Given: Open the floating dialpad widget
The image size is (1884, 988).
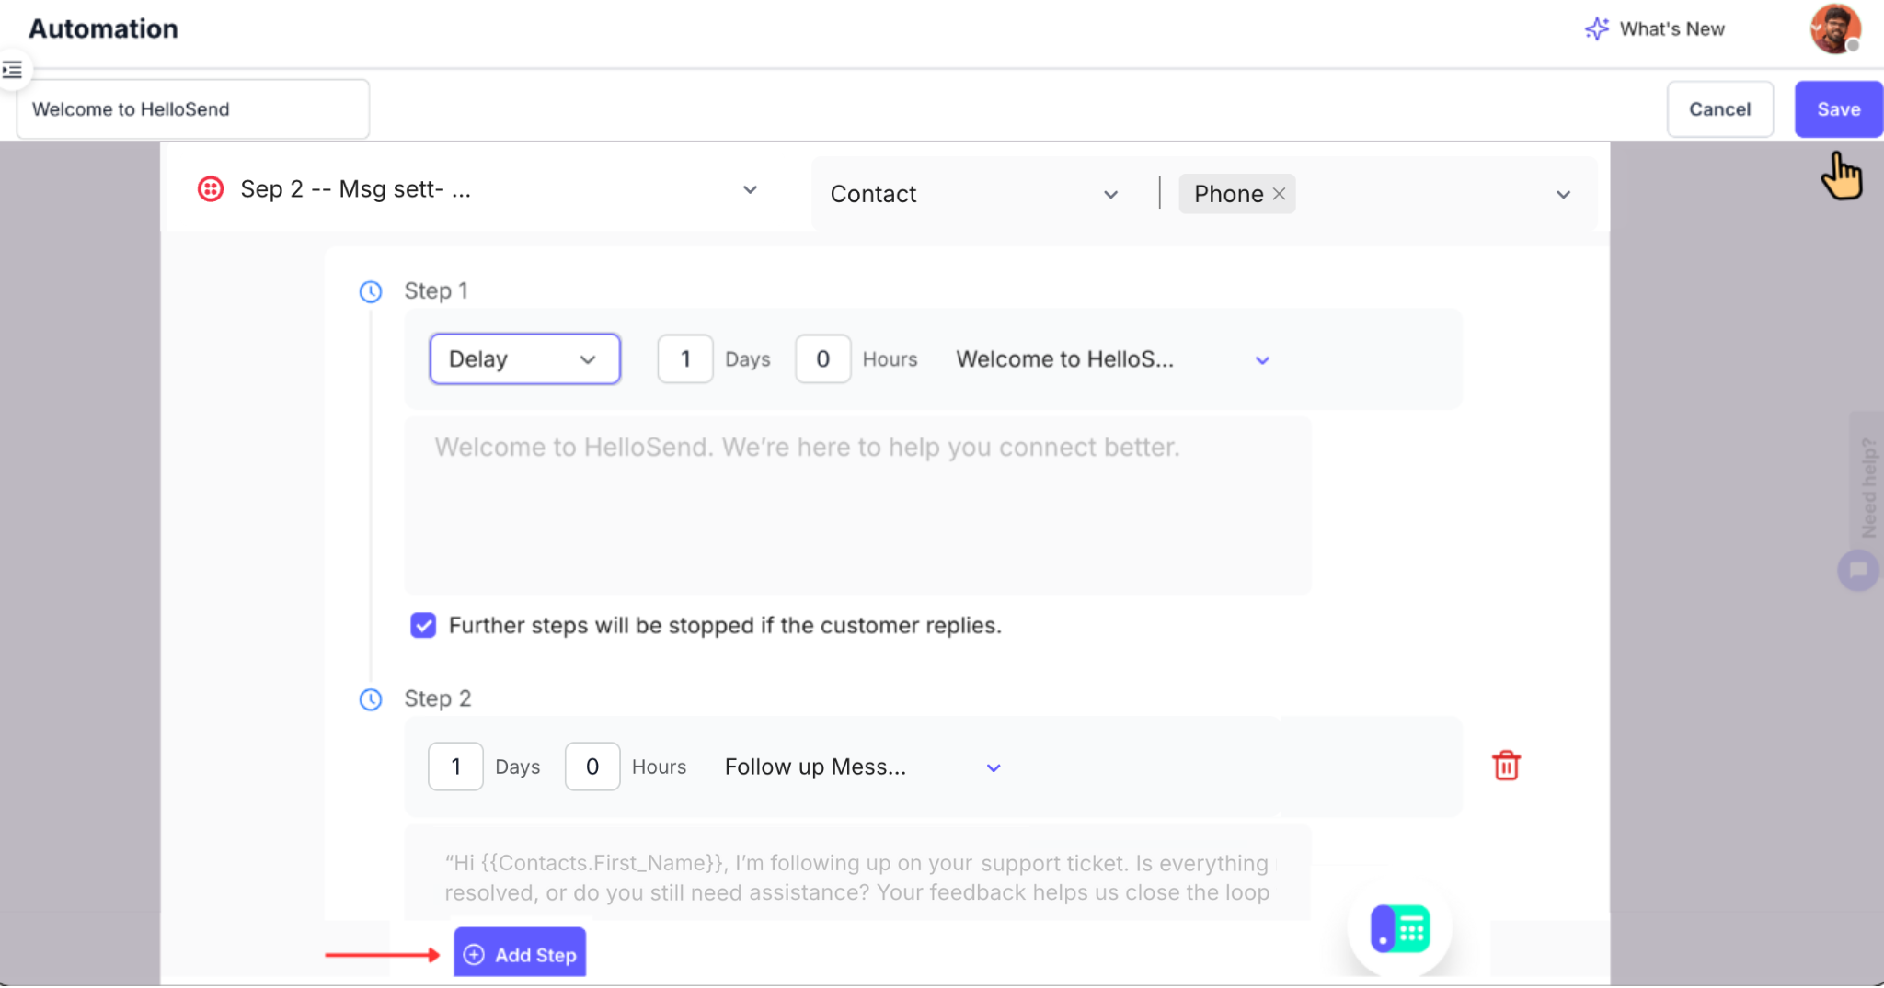Looking at the screenshot, I should (1400, 928).
